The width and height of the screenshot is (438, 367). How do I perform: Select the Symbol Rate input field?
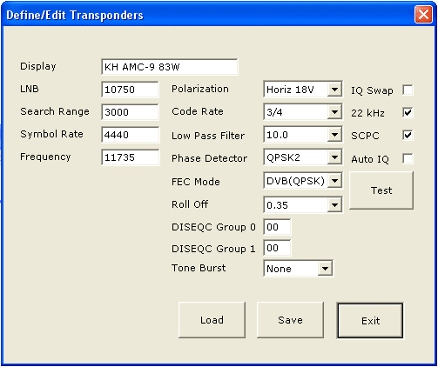(x=130, y=135)
